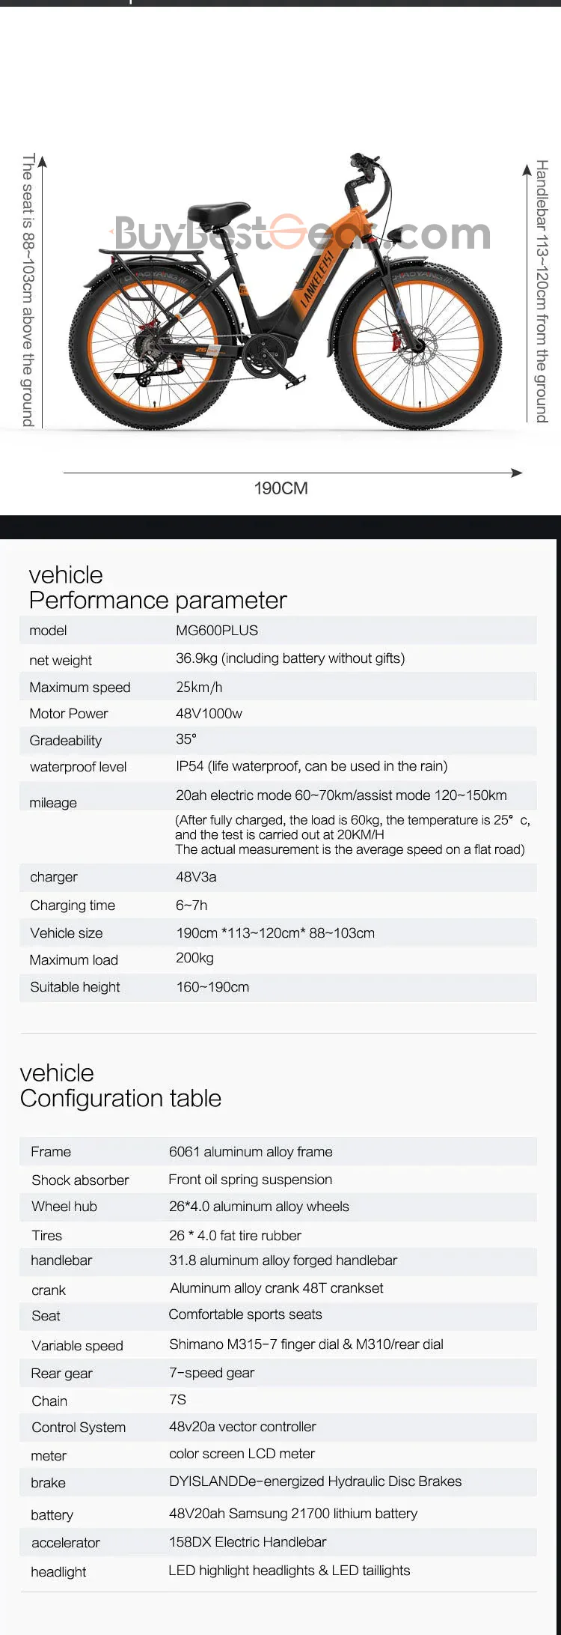Click the net weight 36.9kg value
Screen dimensions: 561x1635
pos(290,658)
